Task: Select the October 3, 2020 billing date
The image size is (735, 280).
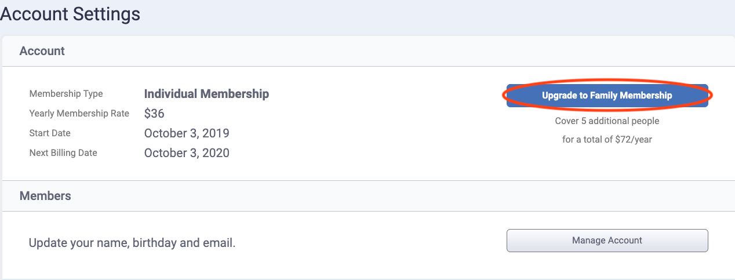Action: (x=187, y=153)
